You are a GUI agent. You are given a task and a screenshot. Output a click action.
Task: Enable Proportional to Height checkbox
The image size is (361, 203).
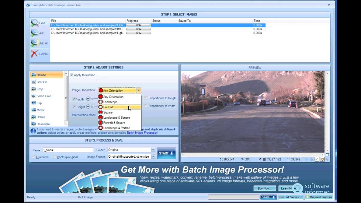click(146, 98)
